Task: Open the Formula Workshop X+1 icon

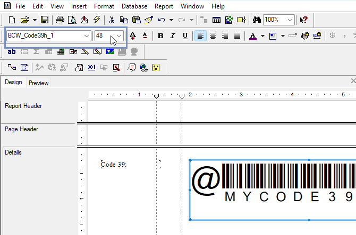Action: point(92,67)
